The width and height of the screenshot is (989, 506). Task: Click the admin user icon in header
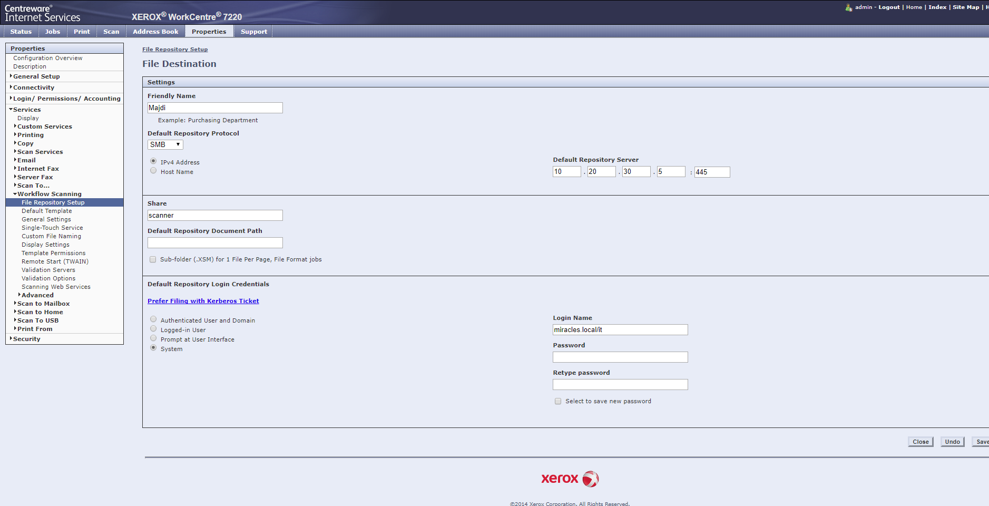point(848,7)
